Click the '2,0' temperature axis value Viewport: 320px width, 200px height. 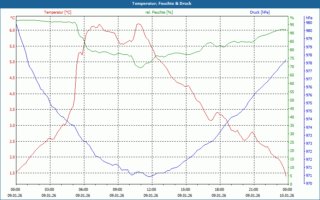12,157
